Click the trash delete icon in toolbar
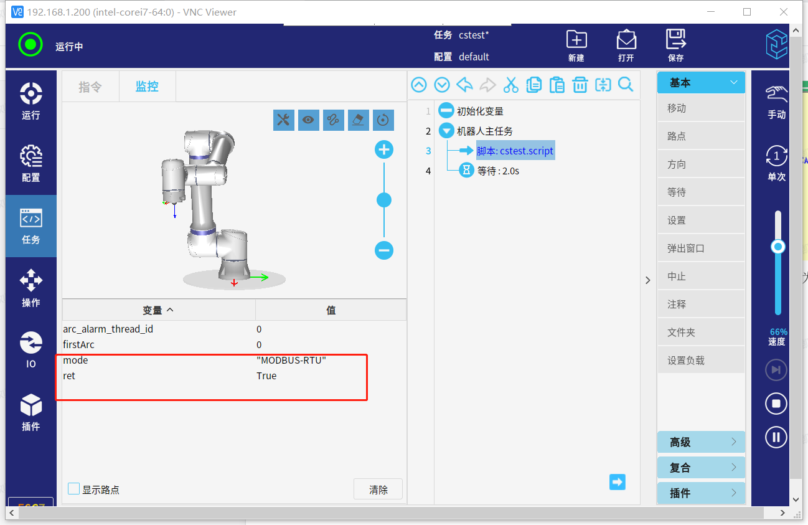The image size is (808, 525). coord(580,85)
